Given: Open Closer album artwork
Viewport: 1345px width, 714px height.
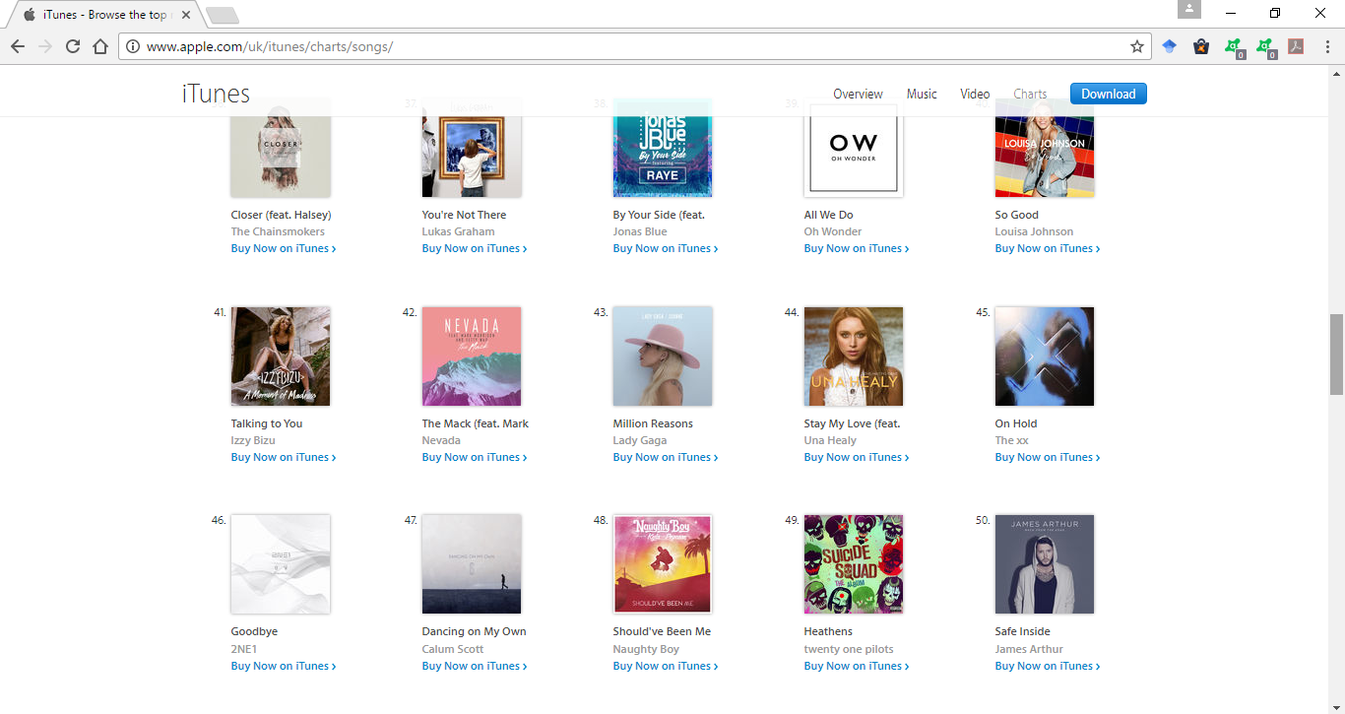Looking at the screenshot, I should click(x=281, y=148).
